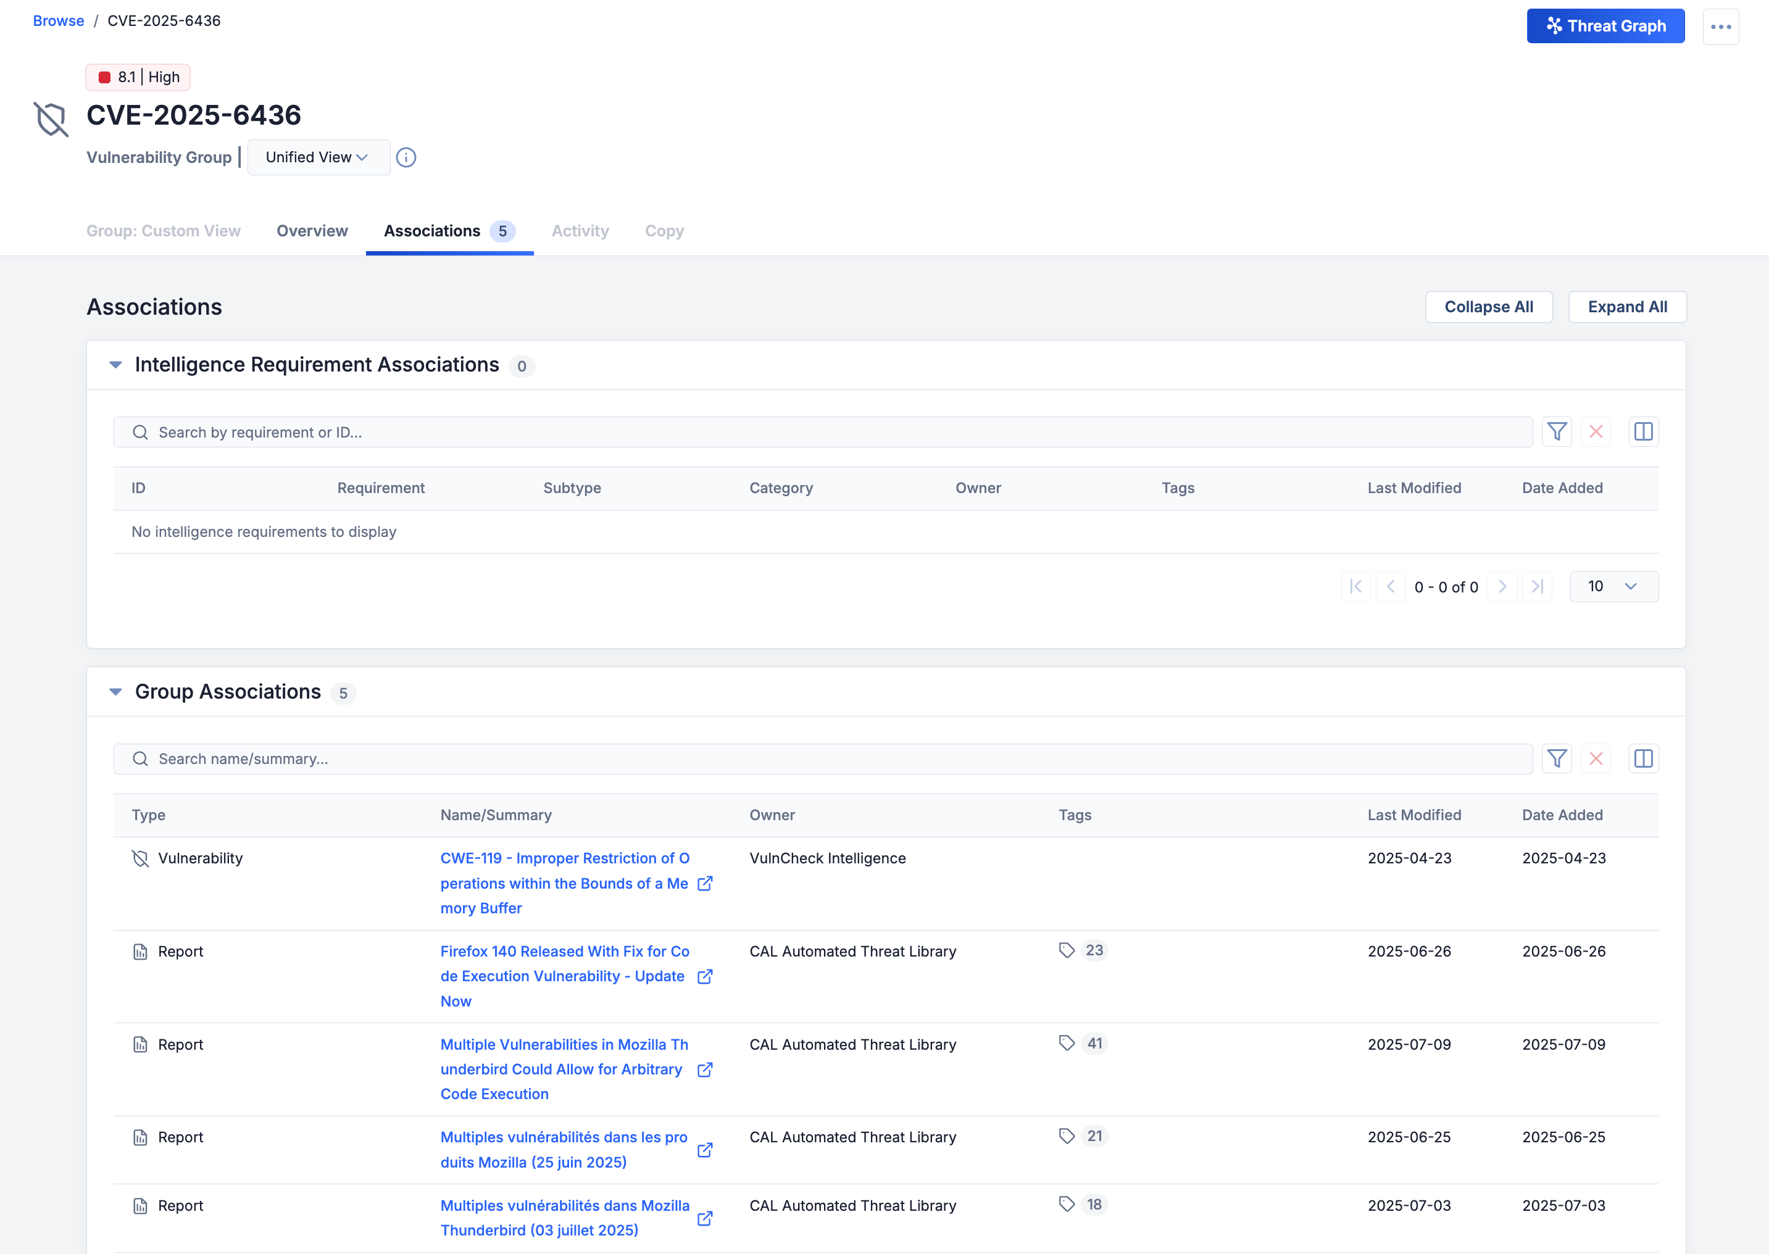This screenshot has width=1769, height=1254.
Task: Open filter for Intelligence Requirement Associations
Action: point(1557,431)
